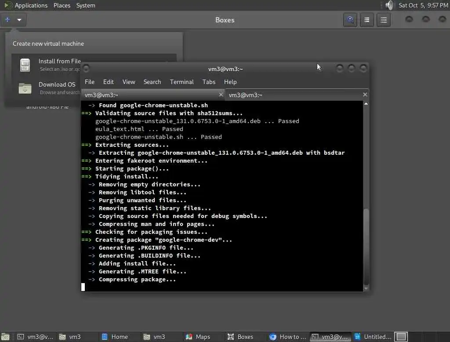This screenshot has height=342, width=450.
Task: Click the terminal scrollbar up arrow
Action: coord(366,104)
